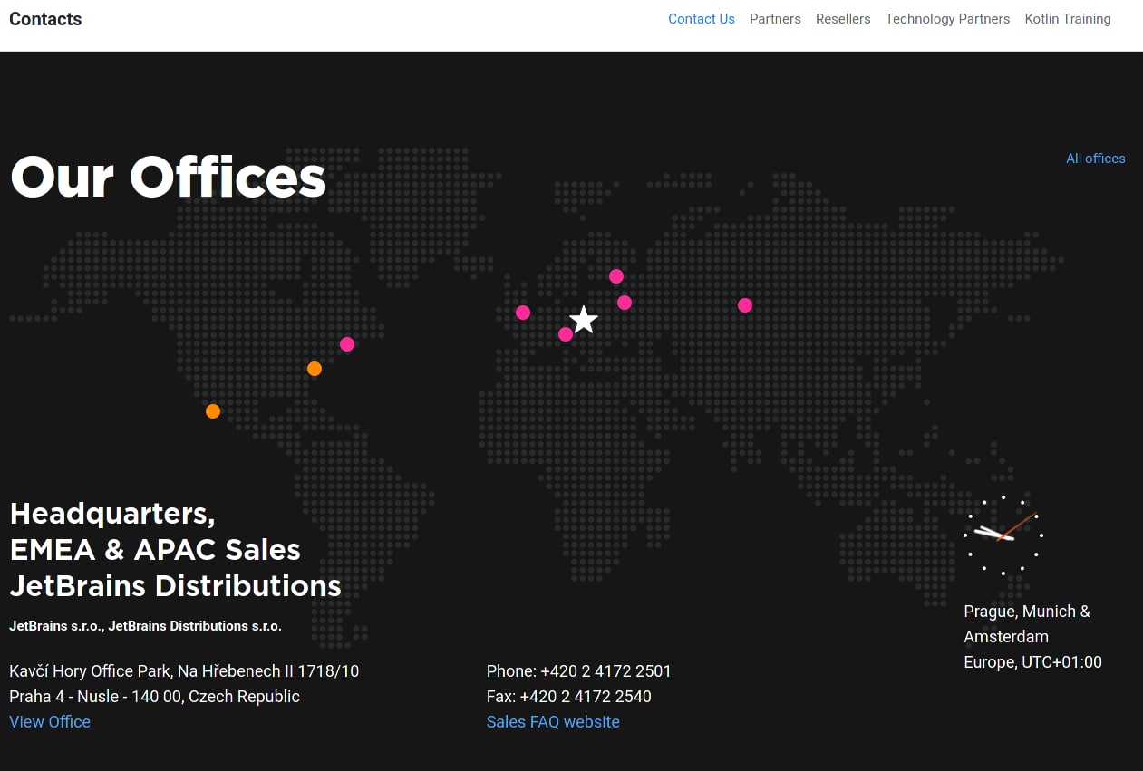Click the Contacts page title

[45, 19]
